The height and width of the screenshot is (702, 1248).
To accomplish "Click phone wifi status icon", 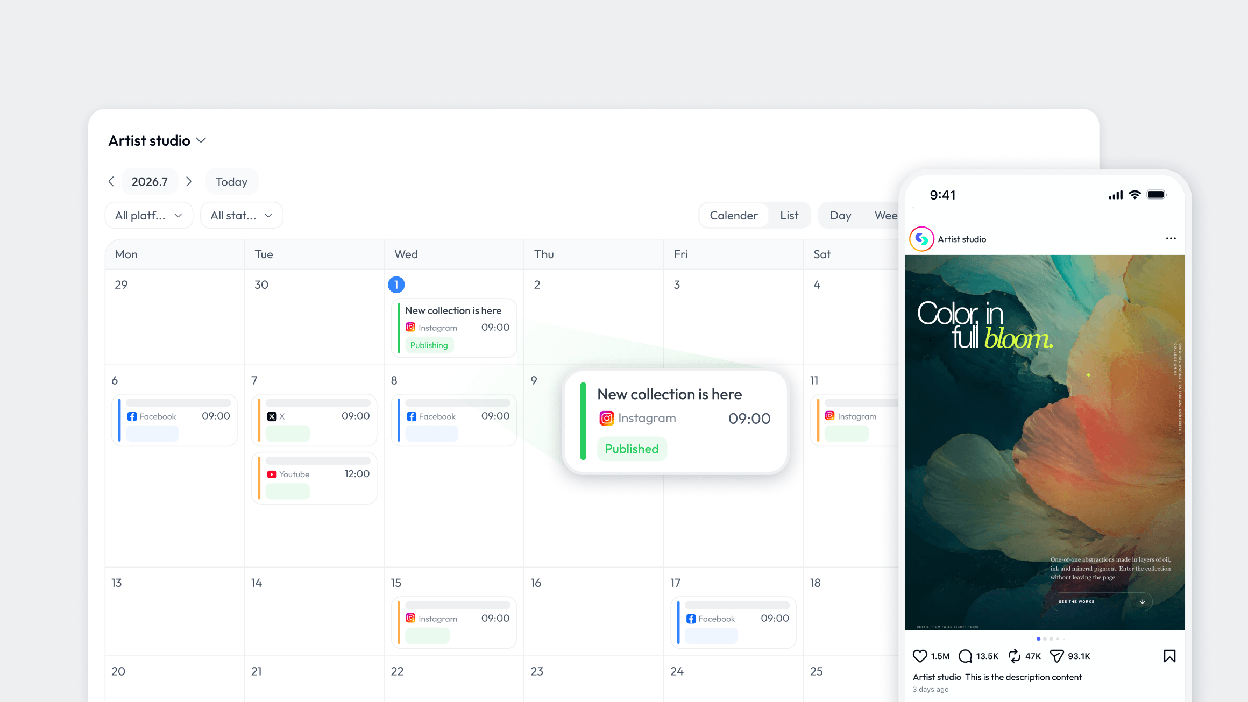I will tap(1135, 195).
